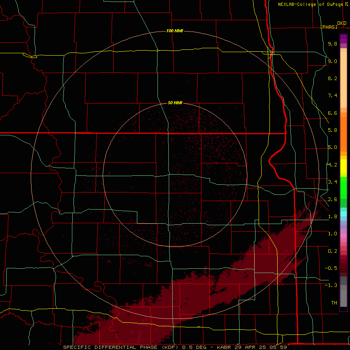Select the 1.0 legend value
The width and height of the screenshot is (350, 350).
332,234
